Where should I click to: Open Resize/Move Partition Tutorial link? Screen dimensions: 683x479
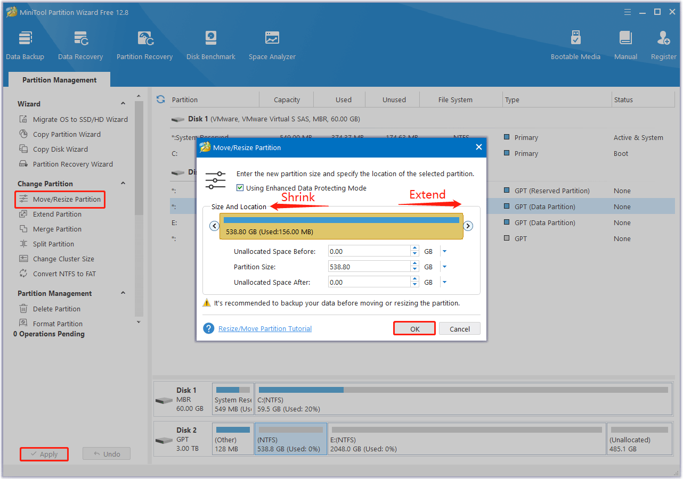tap(265, 328)
